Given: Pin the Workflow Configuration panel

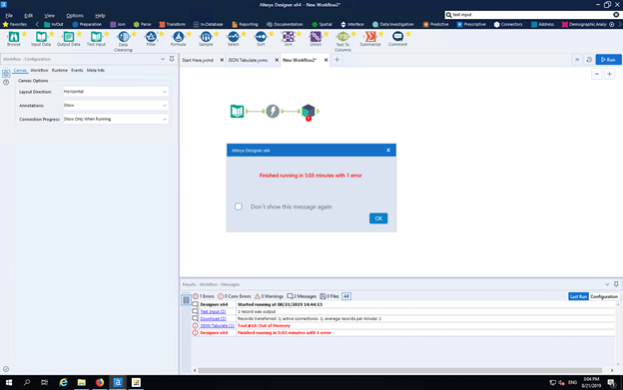Looking at the screenshot, I should pyautogui.click(x=172, y=59).
